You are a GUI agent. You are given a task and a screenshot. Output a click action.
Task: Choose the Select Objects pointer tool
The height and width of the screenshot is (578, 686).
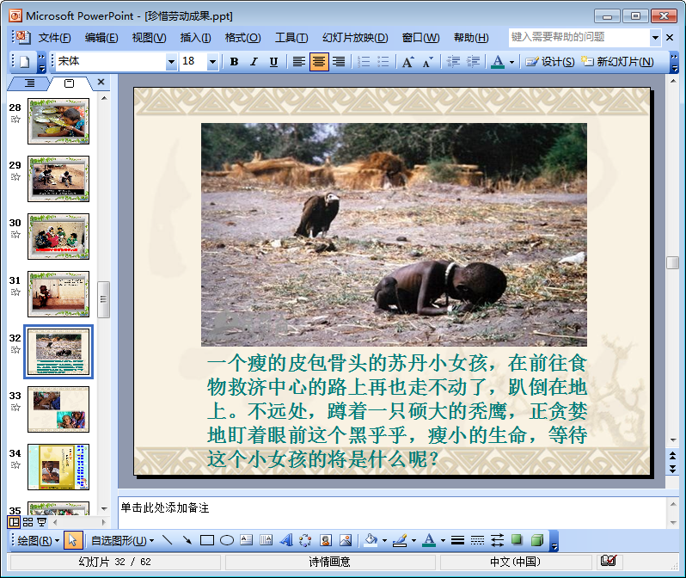click(x=73, y=541)
